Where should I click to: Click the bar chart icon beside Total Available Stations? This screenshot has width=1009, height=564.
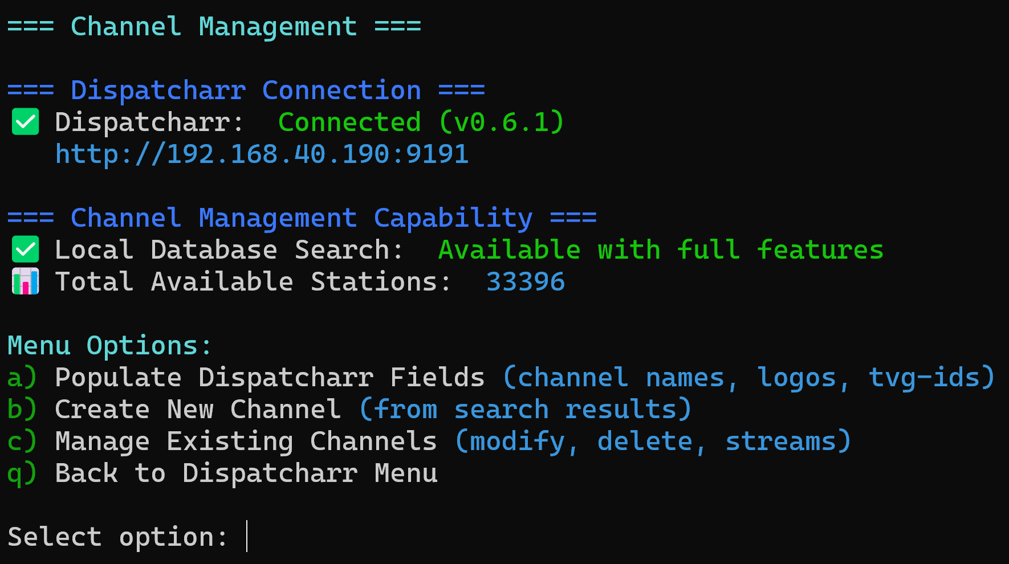pos(25,281)
